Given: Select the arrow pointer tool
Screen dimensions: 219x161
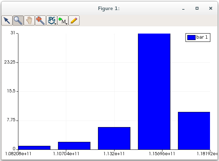Looking at the screenshot, I should 7,21.
